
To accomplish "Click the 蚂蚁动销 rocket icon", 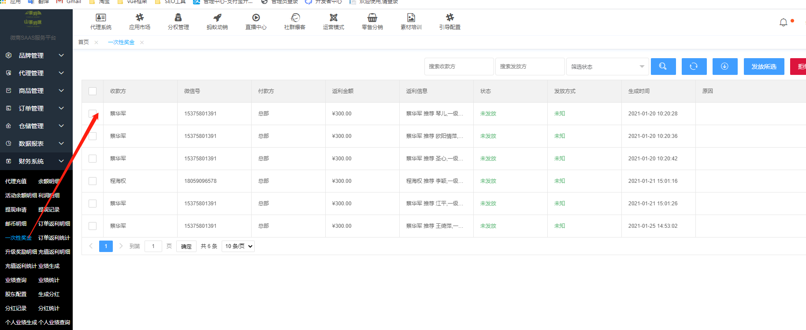I will click(217, 18).
